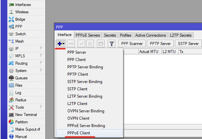The height and width of the screenshot is (139, 202).
Task: Choose SSTP Server Binding menu entry
Action: coord(90,82)
